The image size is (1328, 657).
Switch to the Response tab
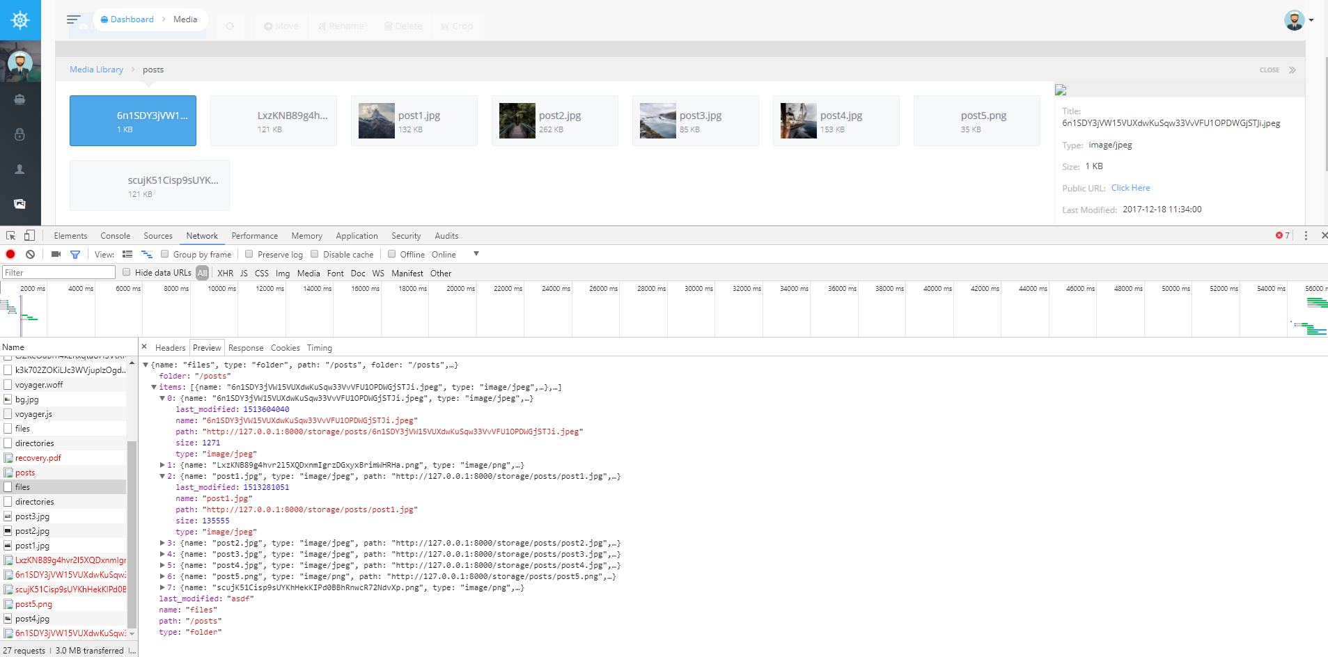point(245,347)
